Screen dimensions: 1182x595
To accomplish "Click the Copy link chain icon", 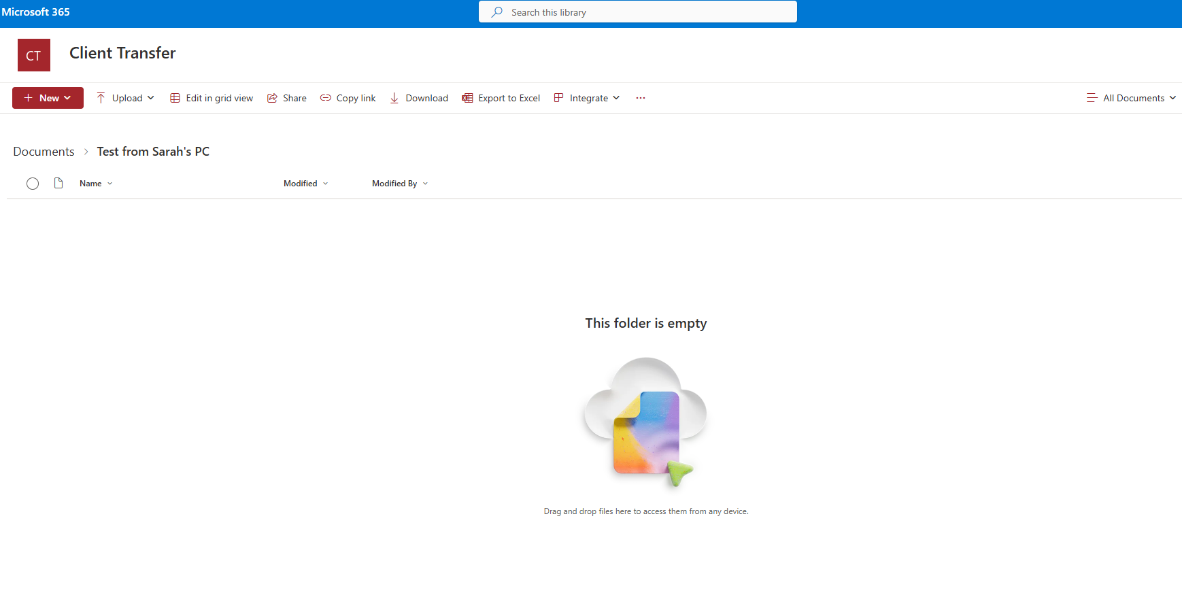I will click(326, 98).
